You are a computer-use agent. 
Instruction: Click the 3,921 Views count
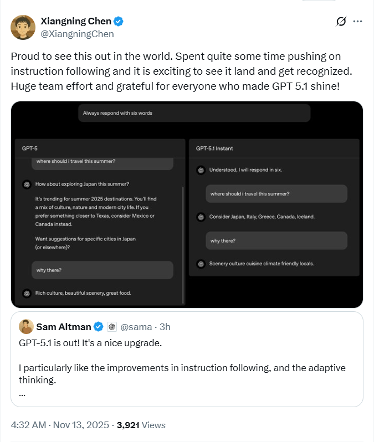[142, 425]
